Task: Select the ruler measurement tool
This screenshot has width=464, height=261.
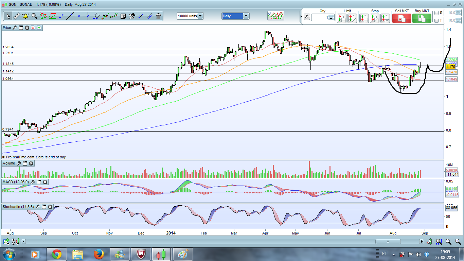Action: coord(17,16)
